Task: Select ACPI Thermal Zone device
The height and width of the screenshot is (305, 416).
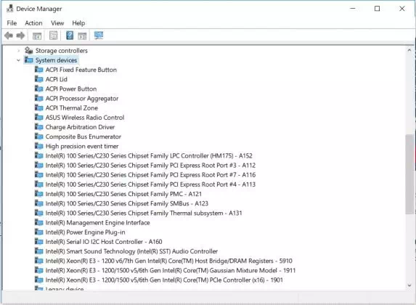Action: click(x=72, y=108)
